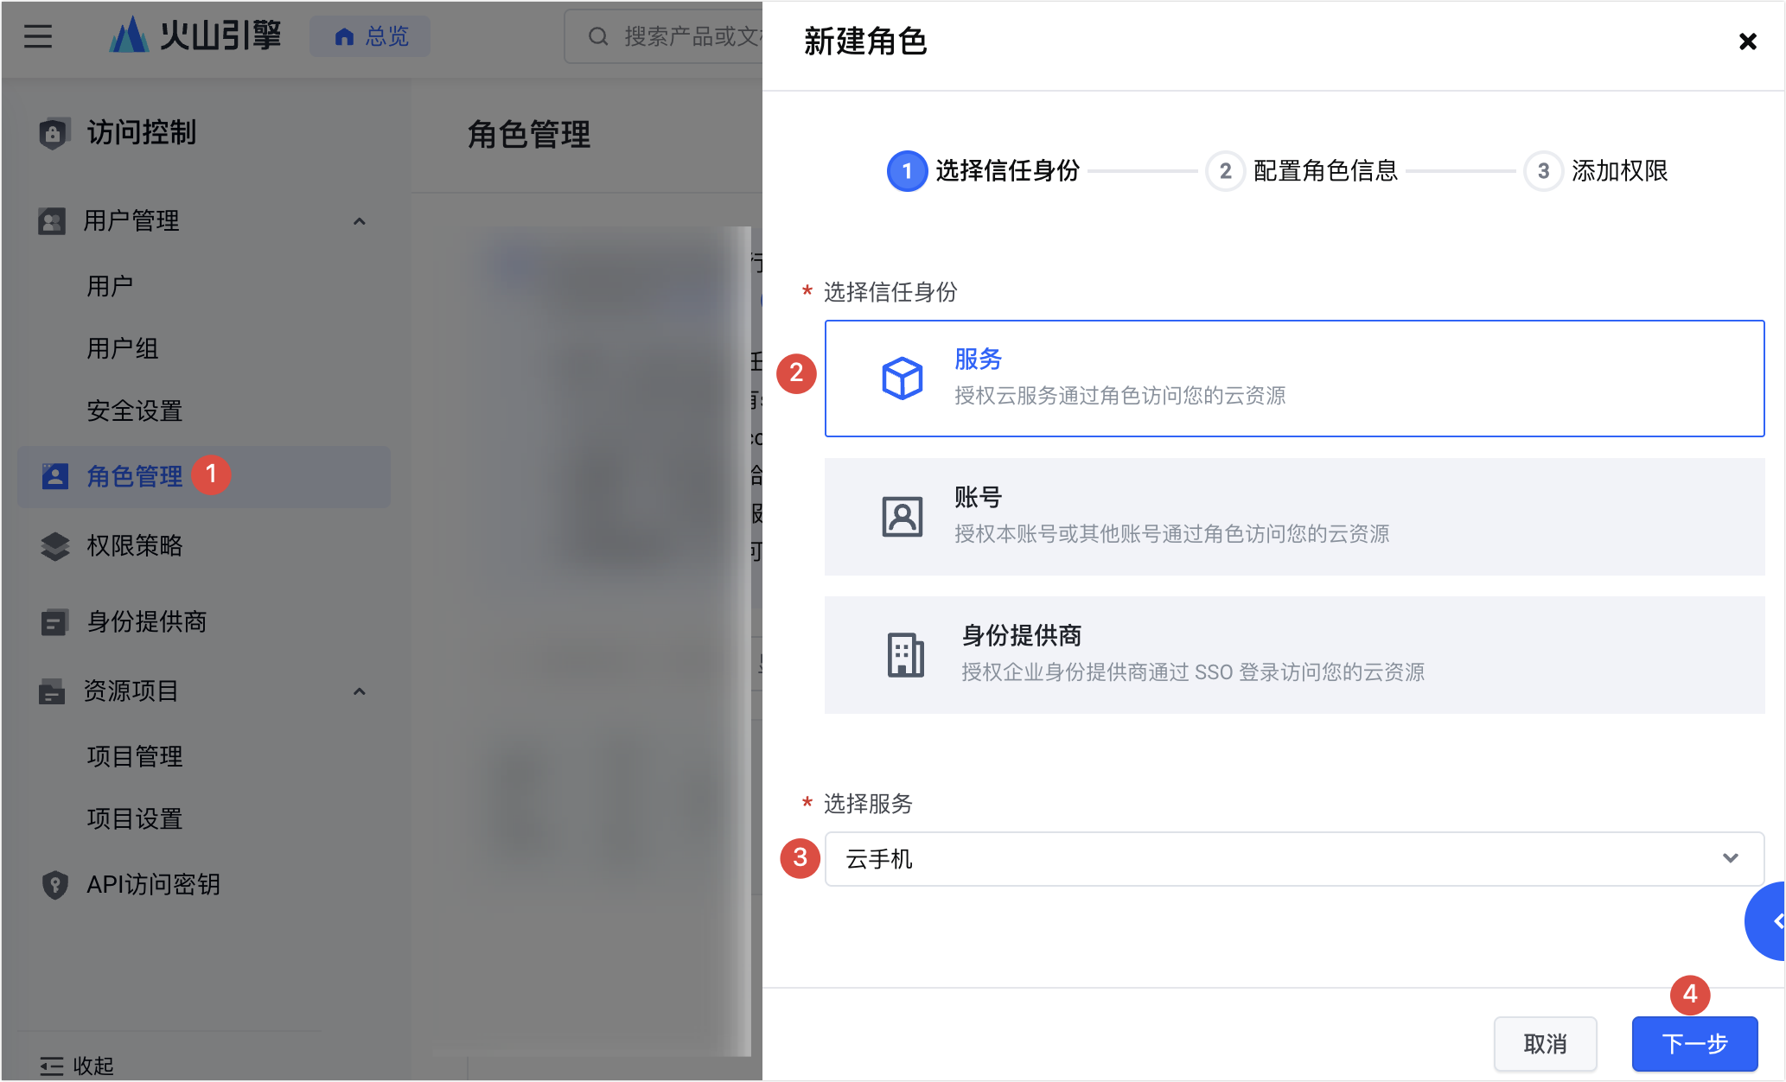The image size is (1786, 1082).
Task: Collapse the 用户管理 section
Action: click(360, 221)
